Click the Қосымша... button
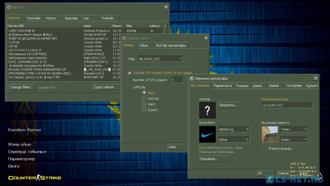The height and width of the screenshot is (186, 330). pyautogui.click(x=215, y=159)
